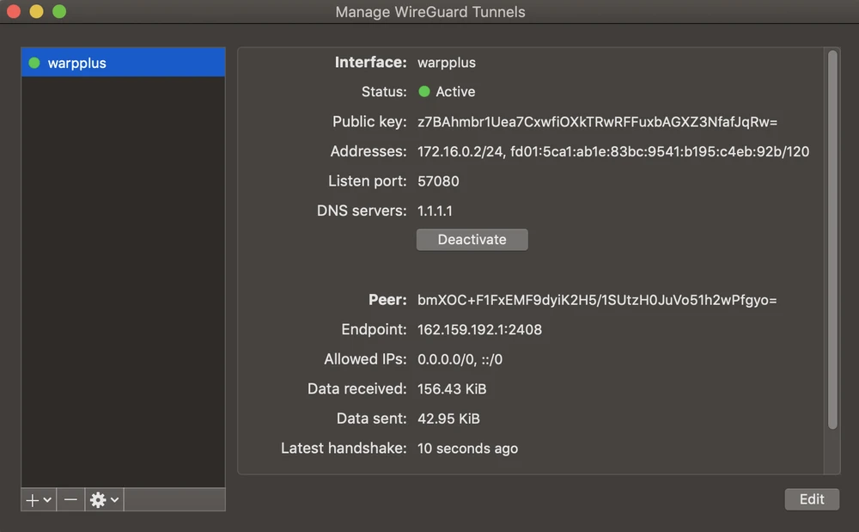Click the remove tunnel minus icon
The height and width of the screenshot is (532, 859).
[70, 499]
